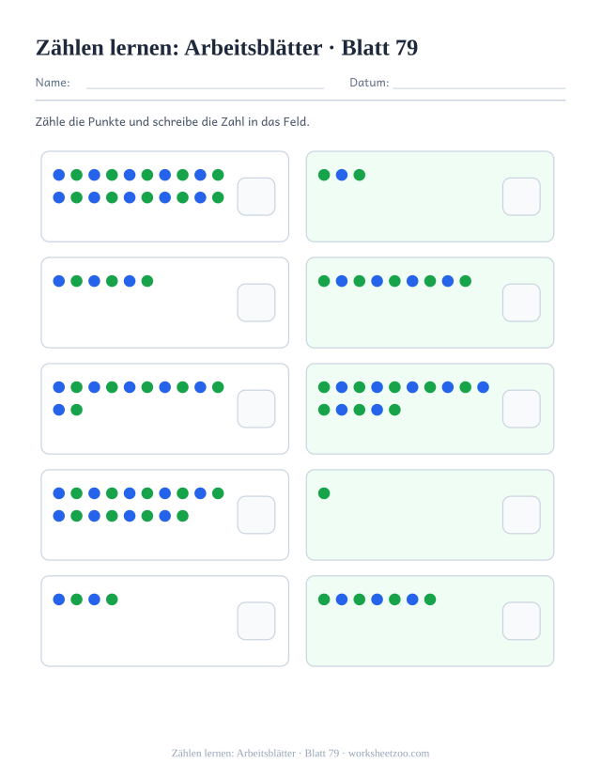Click the Name input line
Viewport: 601px width, 779px height.
coord(205,88)
